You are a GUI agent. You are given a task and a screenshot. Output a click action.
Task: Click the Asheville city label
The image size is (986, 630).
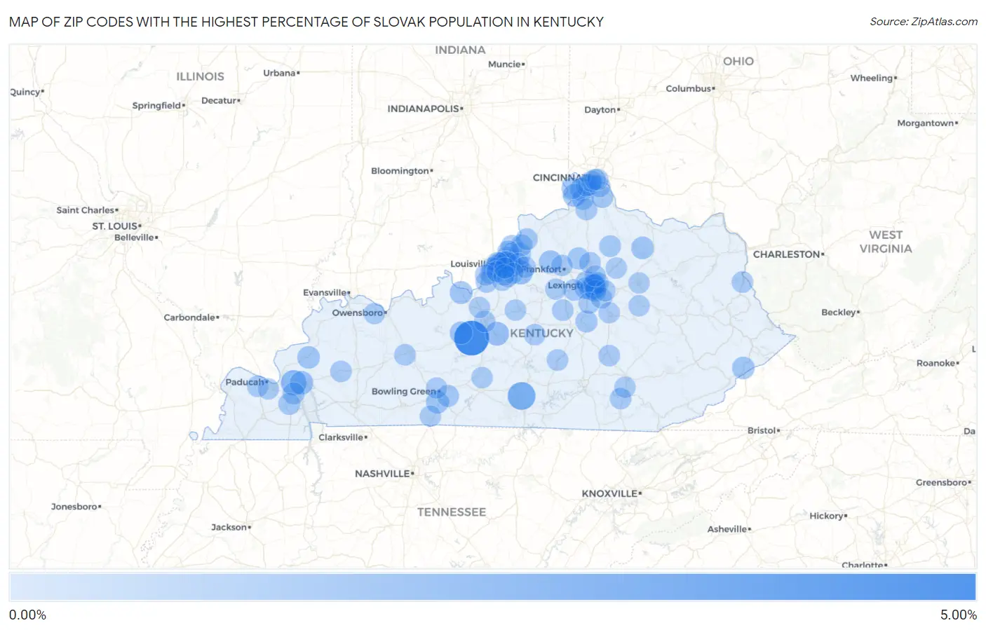(x=728, y=529)
